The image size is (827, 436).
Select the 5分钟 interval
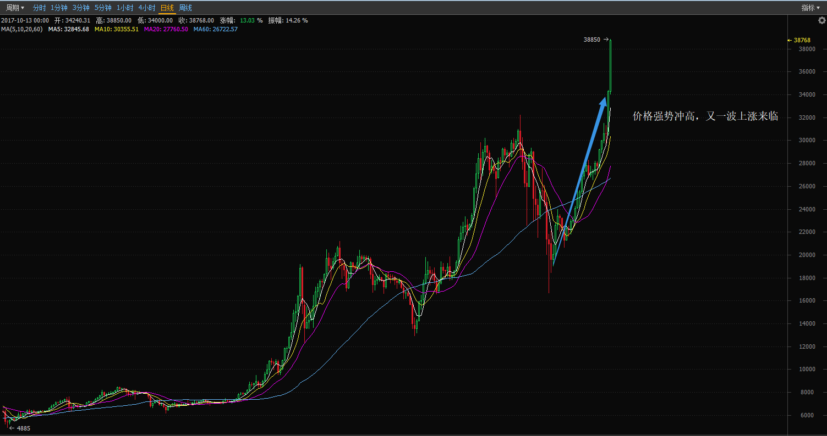pyautogui.click(x=103, y=8)
